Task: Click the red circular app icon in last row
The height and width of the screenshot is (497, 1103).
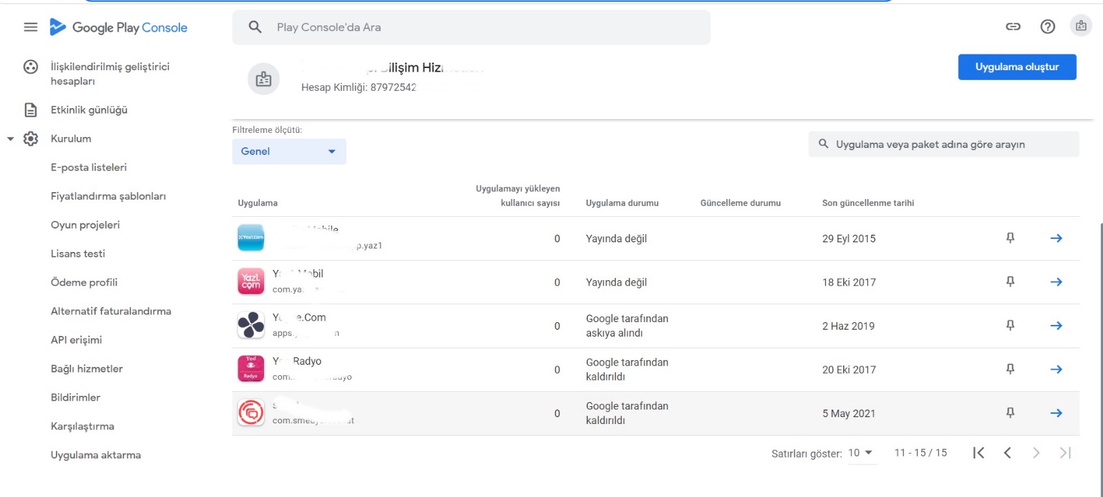Action: tap(251, 412)
